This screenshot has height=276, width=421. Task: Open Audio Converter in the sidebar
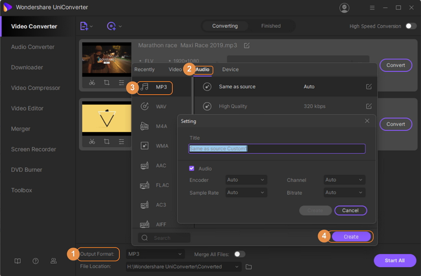[33, 47]
